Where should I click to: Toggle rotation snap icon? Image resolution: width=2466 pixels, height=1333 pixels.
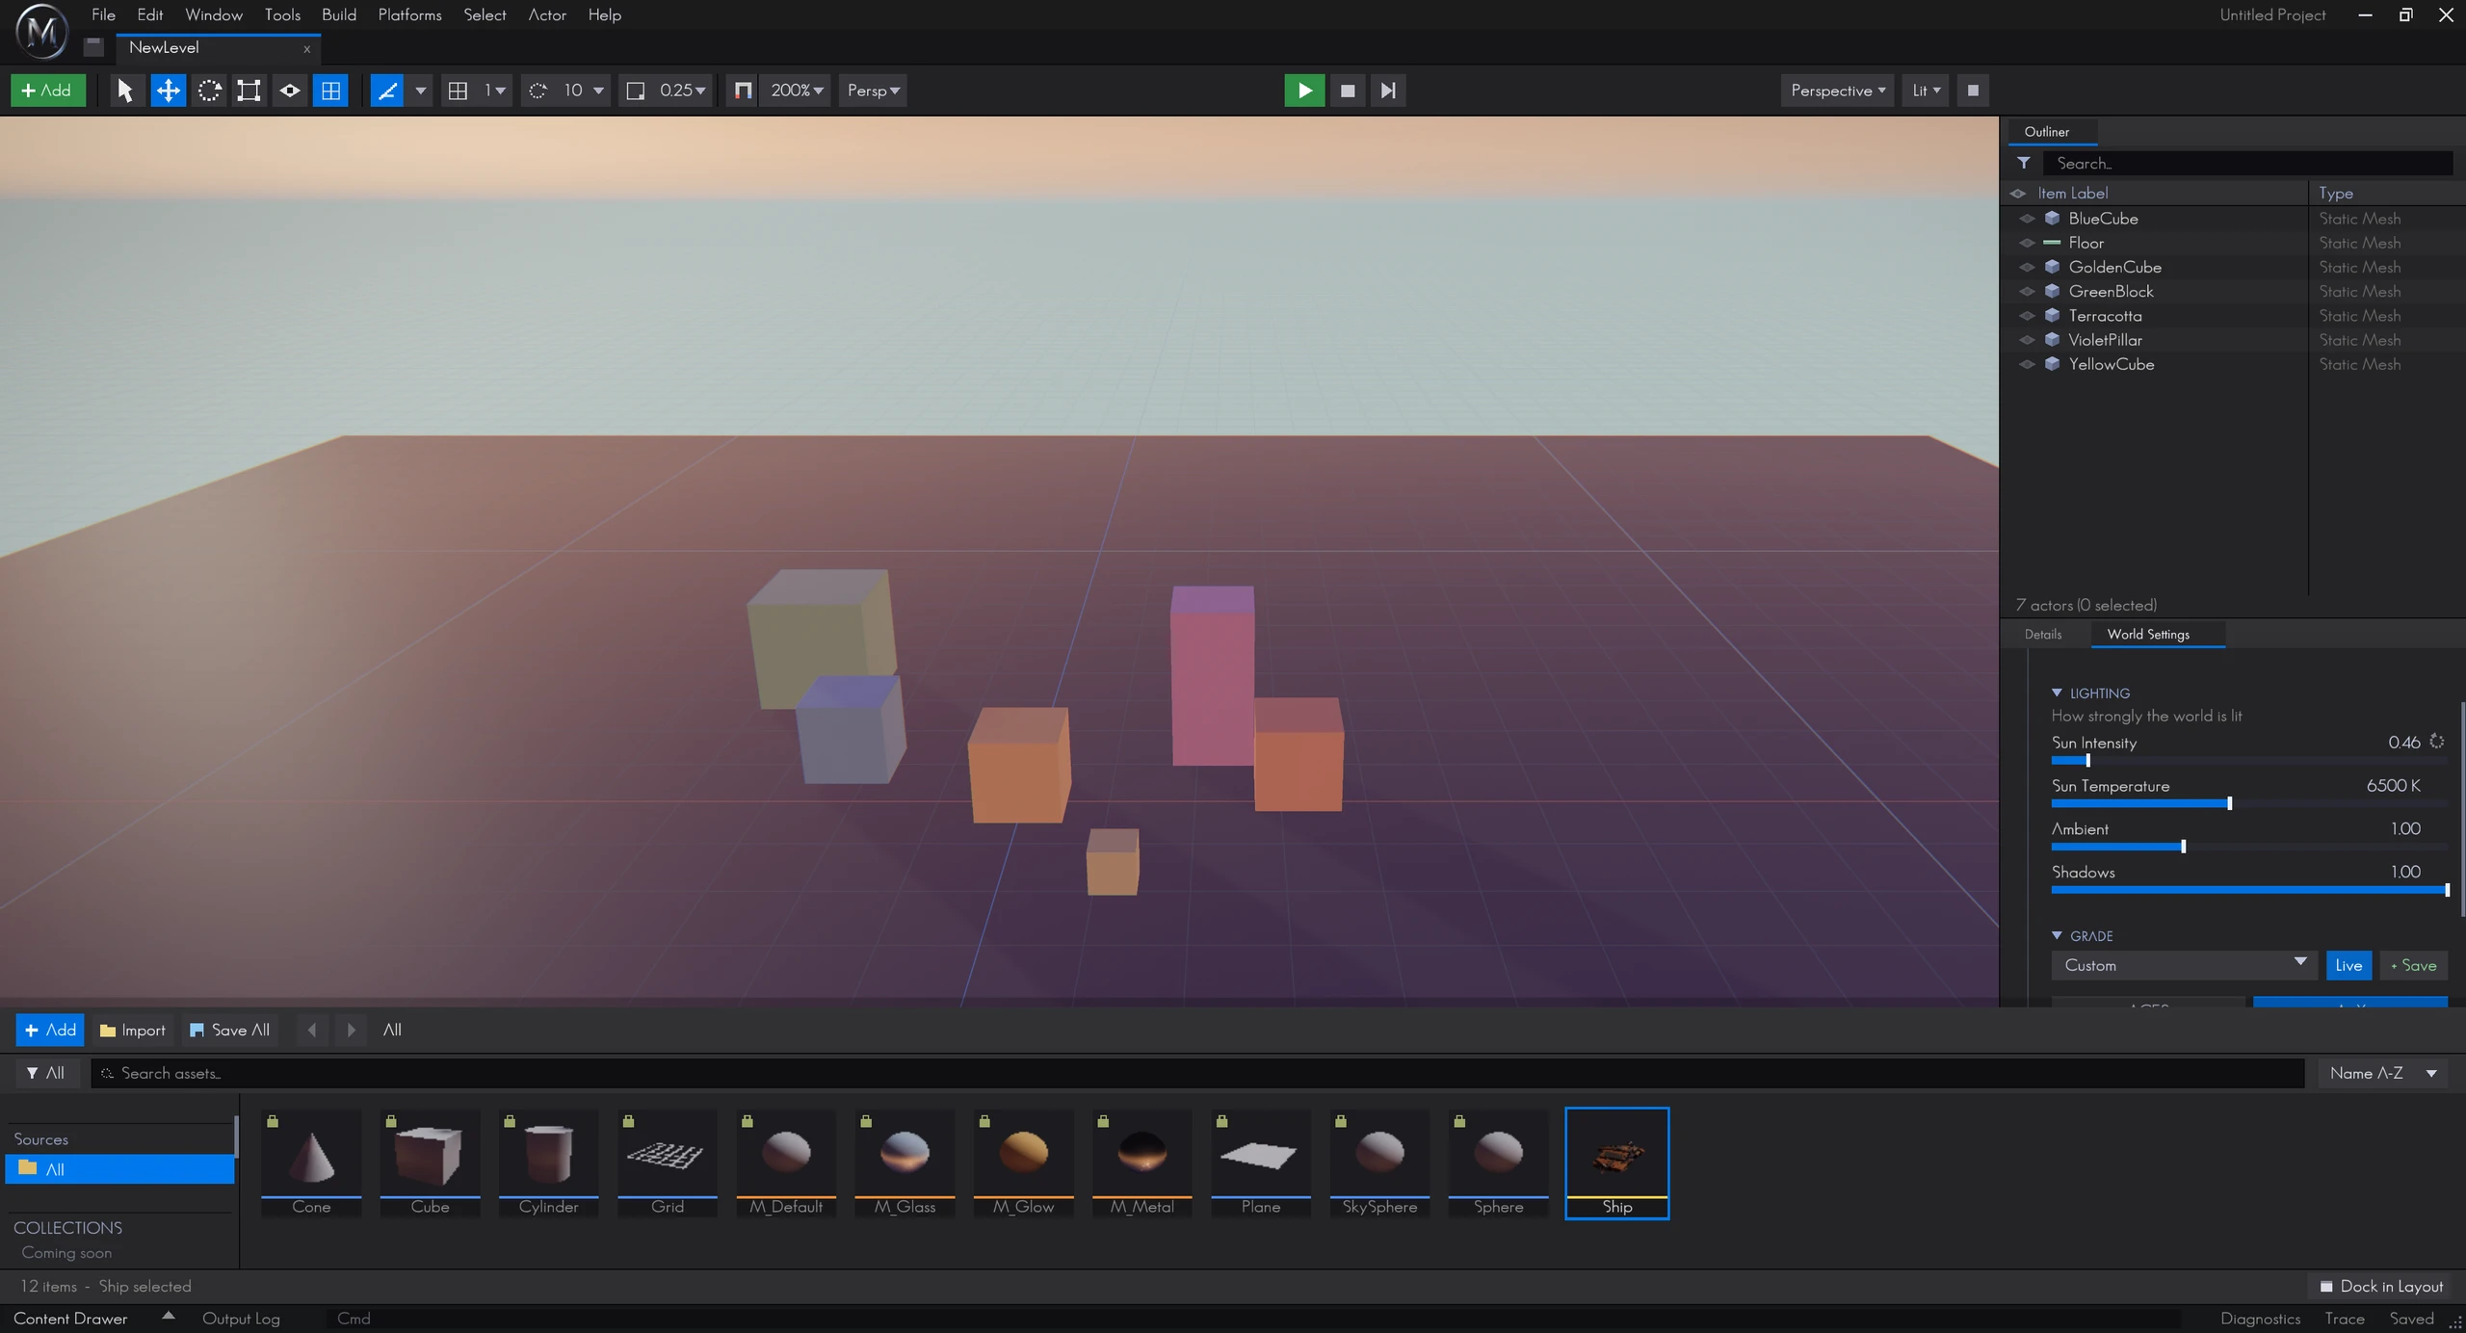[x=538, y=91]
